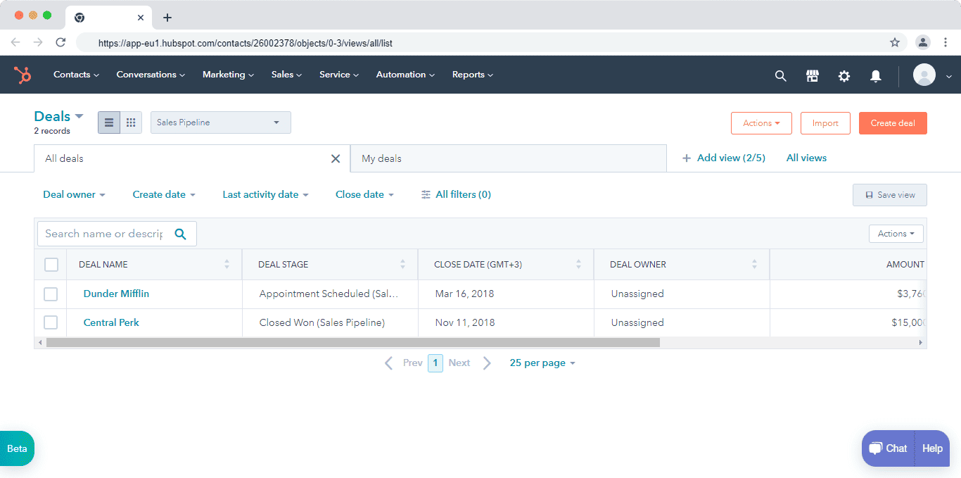The height and width of the screenshot is (478, 961).
Task: Open the Sales Pipeline dropdown
Action: pyautogui.click(x=220, y=122)
